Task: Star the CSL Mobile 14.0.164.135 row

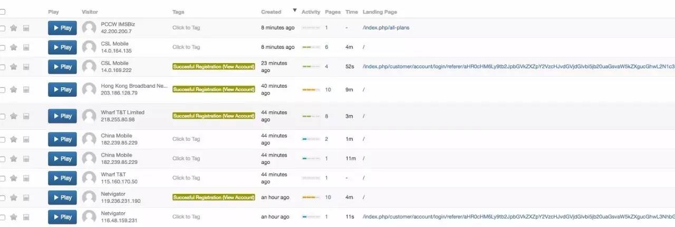Action: point(14,47)
